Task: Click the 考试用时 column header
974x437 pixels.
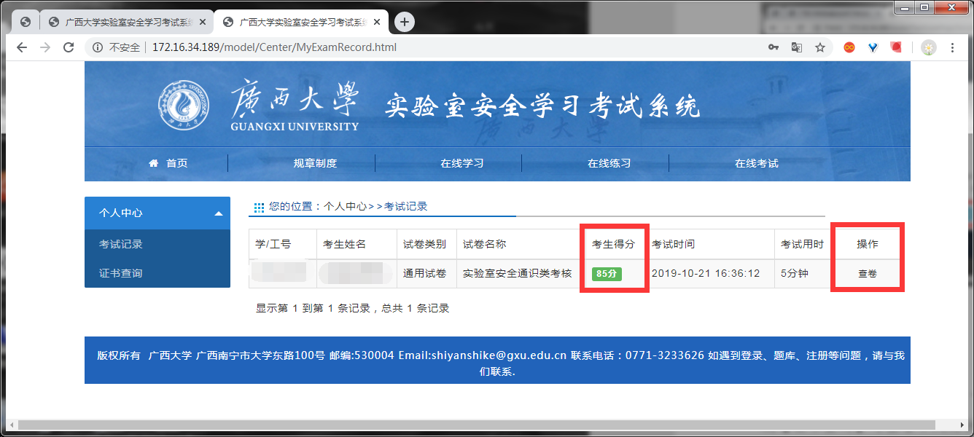Action: coord(802,244)
